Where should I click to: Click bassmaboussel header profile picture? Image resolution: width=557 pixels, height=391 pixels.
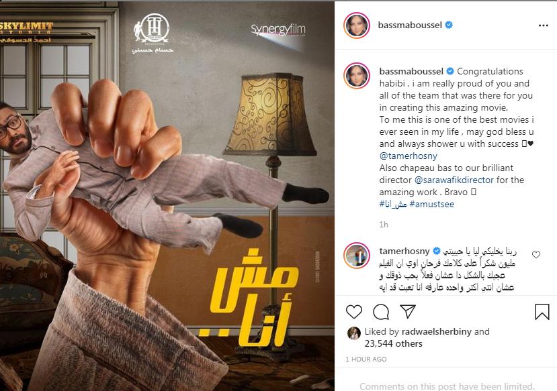click(x=357, y=25)
